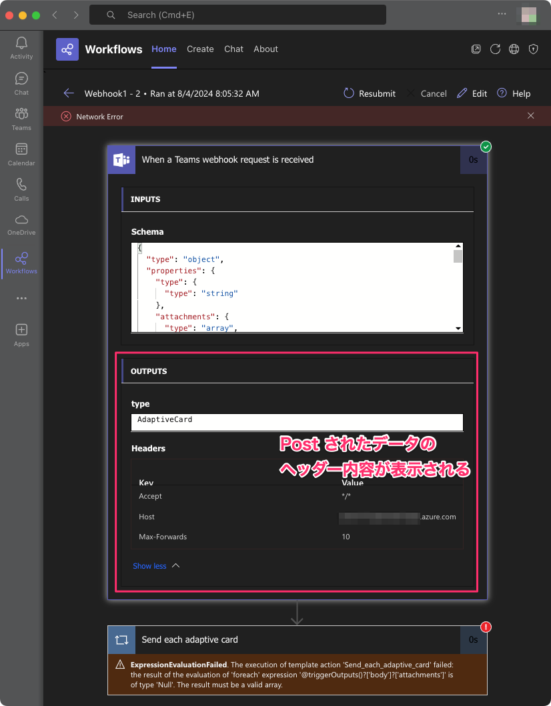Open settings and more ellipsis in title bar
This screenshot has width=551, height=706.
pyautogui.click(x=502, y=14)
